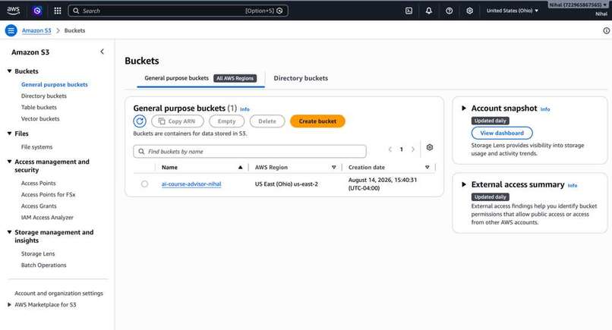Open Batch Operations in sidebar
The image size is (612, 330).
point(44,265)
